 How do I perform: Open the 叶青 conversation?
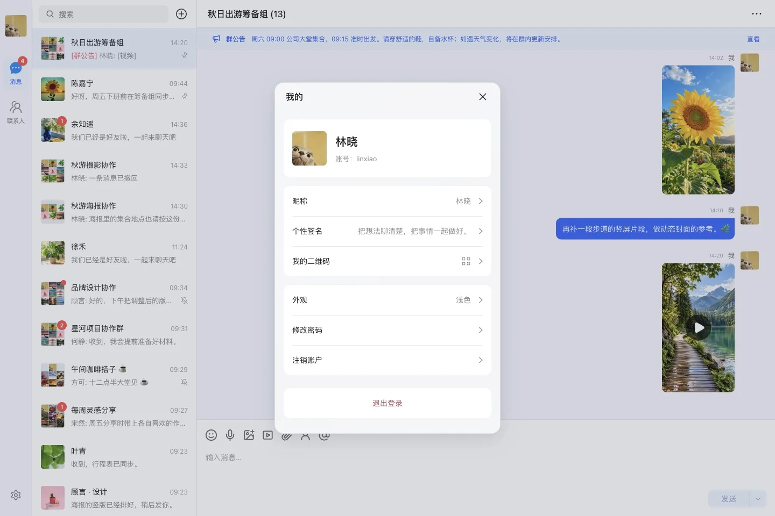tap(114, 457)
